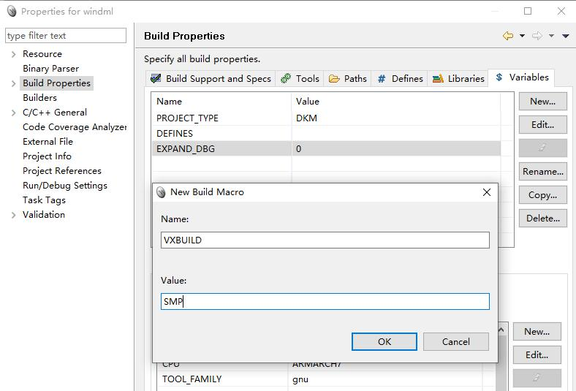Maximize the Properties for windml window

click(x=528, y=11)
